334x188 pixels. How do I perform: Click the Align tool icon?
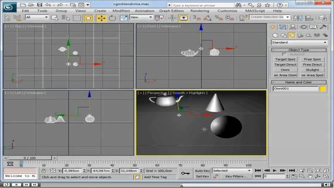pyautogui.click(x=309, y=18)
